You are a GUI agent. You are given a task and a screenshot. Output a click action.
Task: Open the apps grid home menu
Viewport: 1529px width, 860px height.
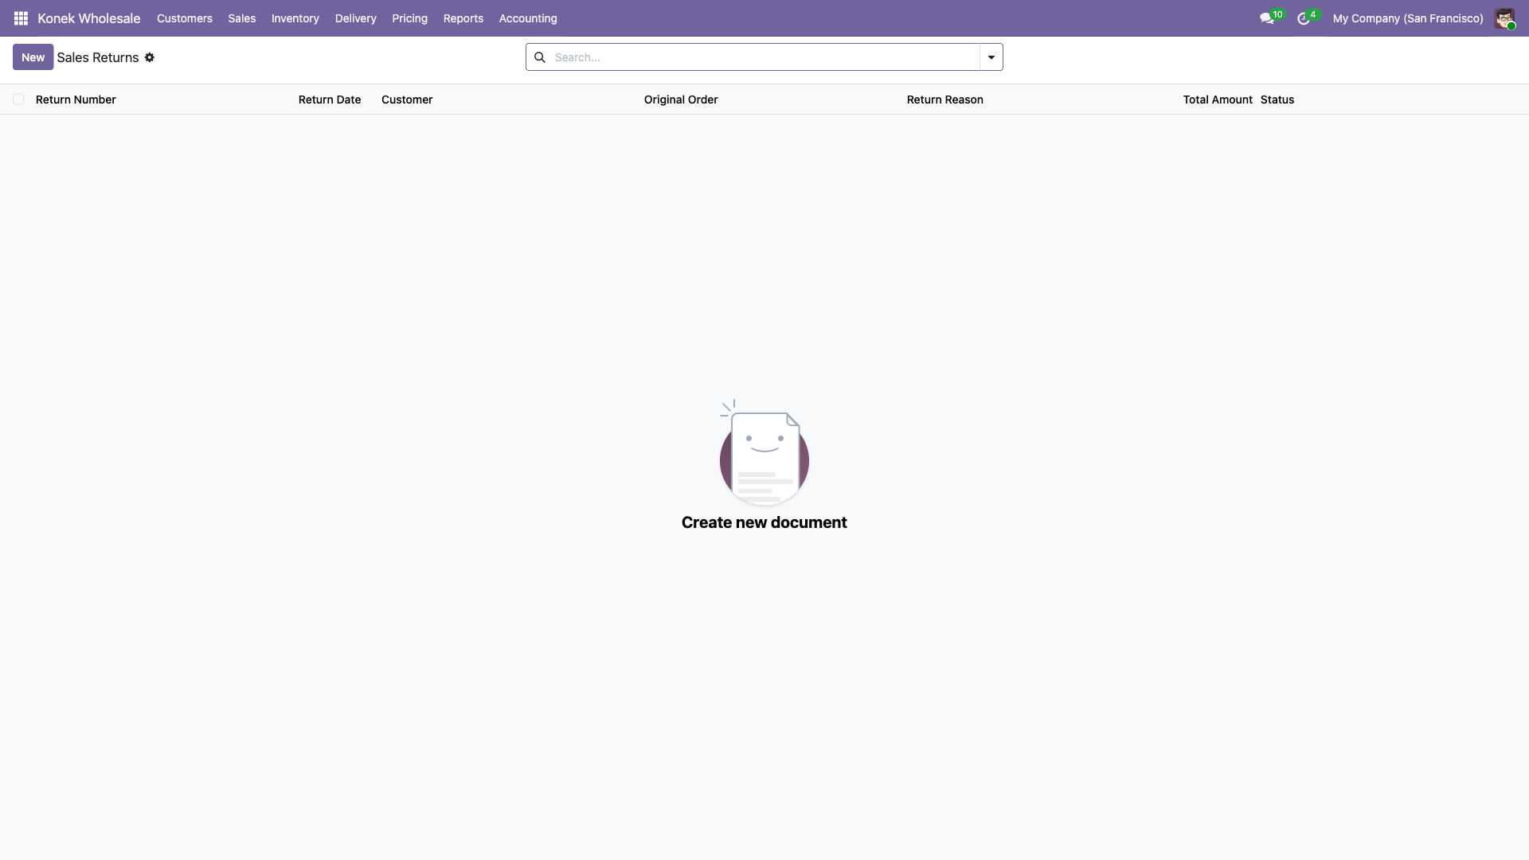pos(21,18)
